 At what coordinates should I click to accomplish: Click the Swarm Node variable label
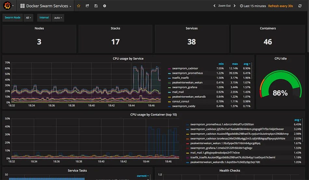pyautogui.click(x=12, y=18)
